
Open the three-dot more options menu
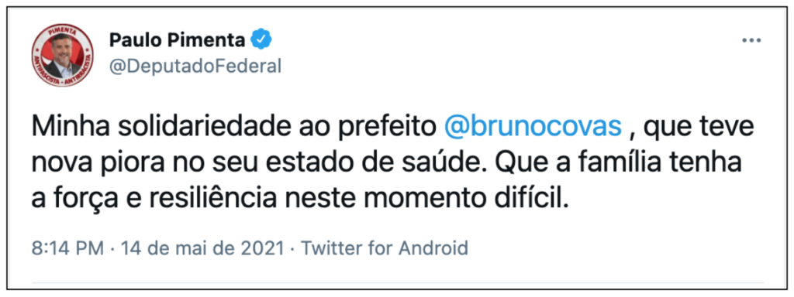pos(751,41)
